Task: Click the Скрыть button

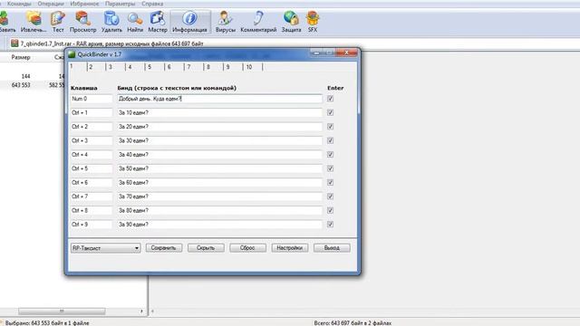Action: pos(206,247)
